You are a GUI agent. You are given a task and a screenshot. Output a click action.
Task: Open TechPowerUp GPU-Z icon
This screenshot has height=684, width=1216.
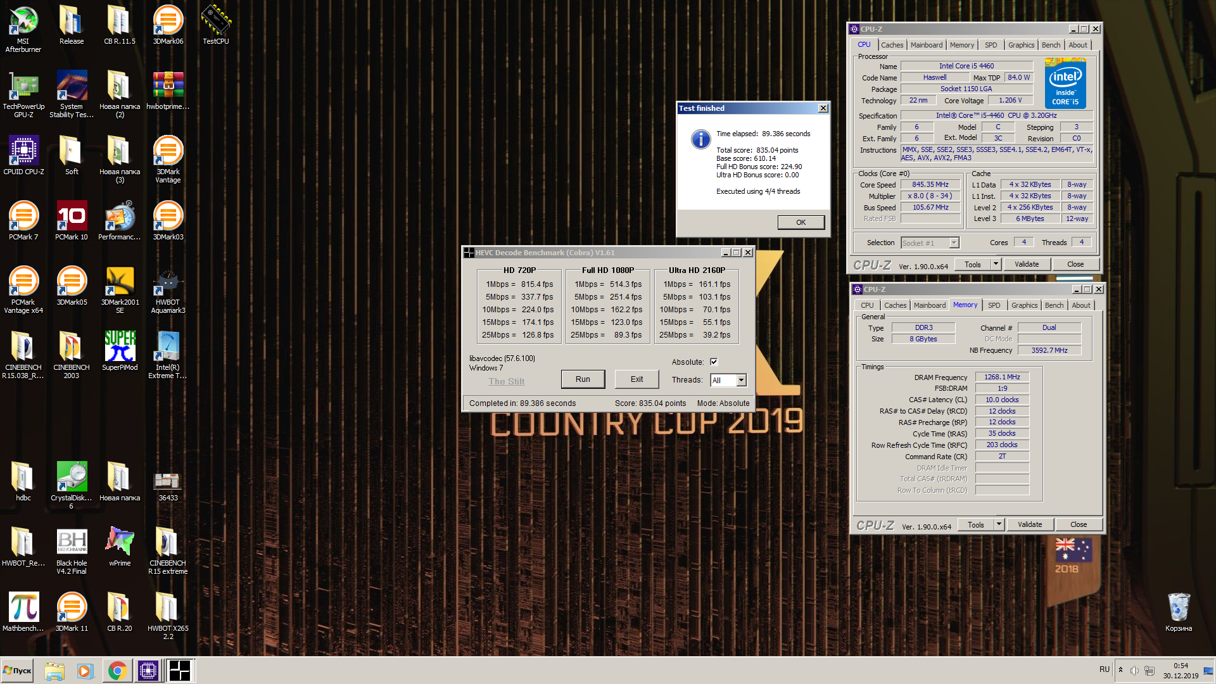pos(23,94)
